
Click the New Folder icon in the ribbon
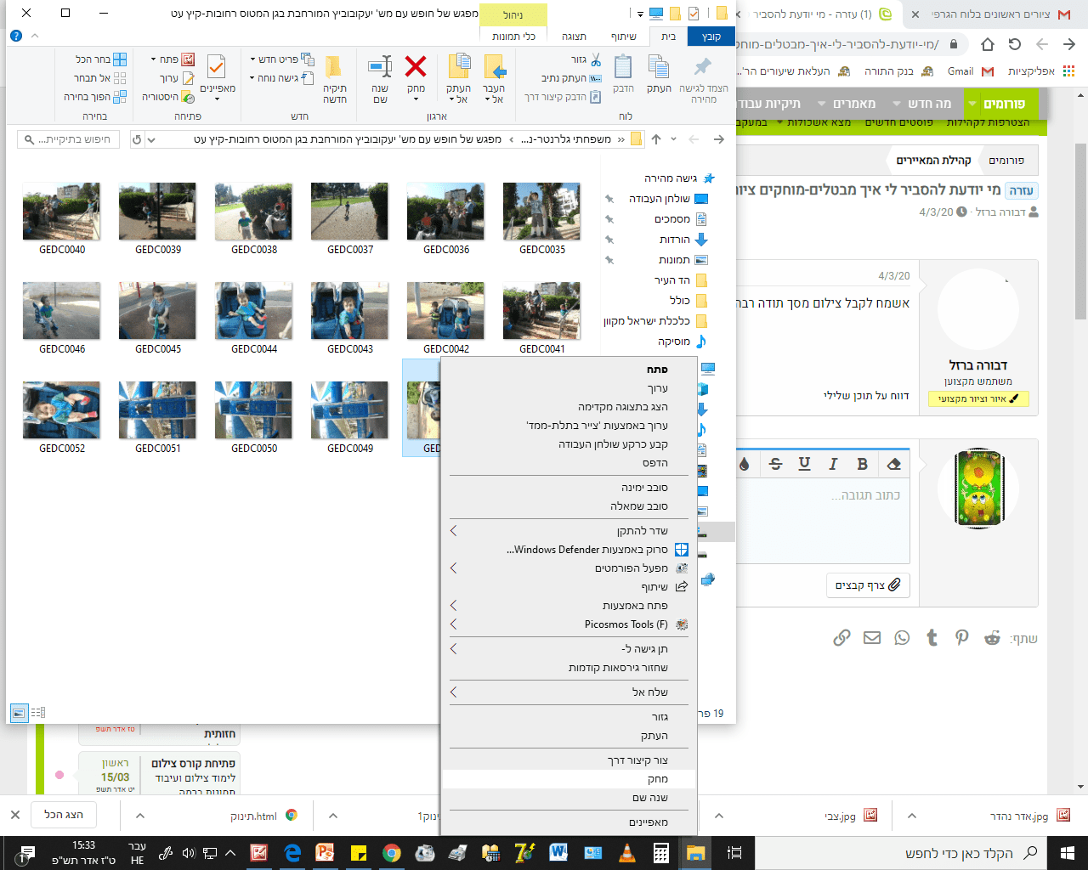click(x=334, y=68)
